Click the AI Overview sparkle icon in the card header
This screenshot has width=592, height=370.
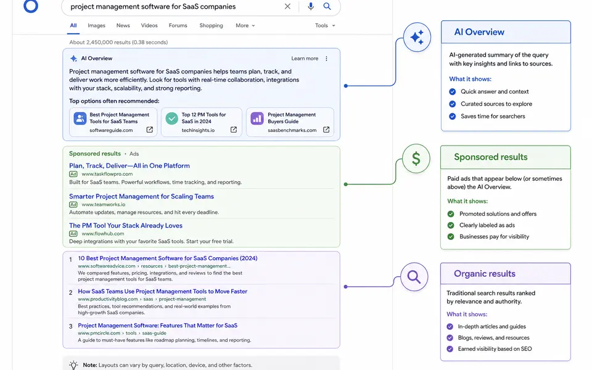tap(73, 59)
